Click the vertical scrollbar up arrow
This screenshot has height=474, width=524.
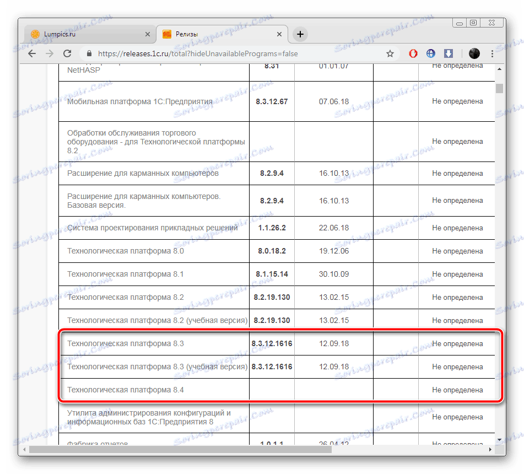tap(499, 69)
